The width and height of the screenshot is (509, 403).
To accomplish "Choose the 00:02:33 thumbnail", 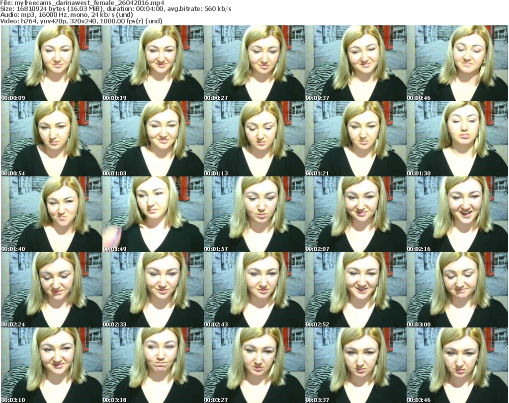I will 153,290.
